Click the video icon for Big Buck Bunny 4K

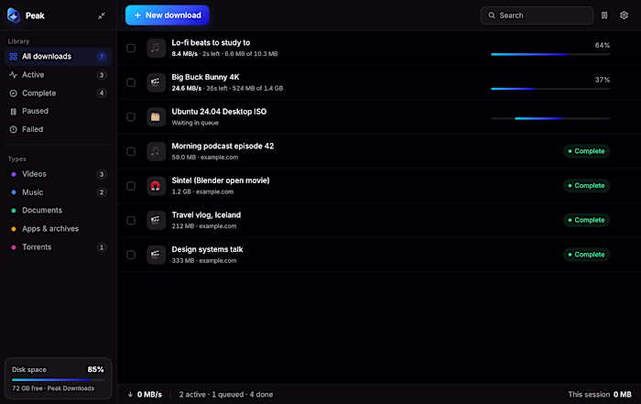pos(157,82)
